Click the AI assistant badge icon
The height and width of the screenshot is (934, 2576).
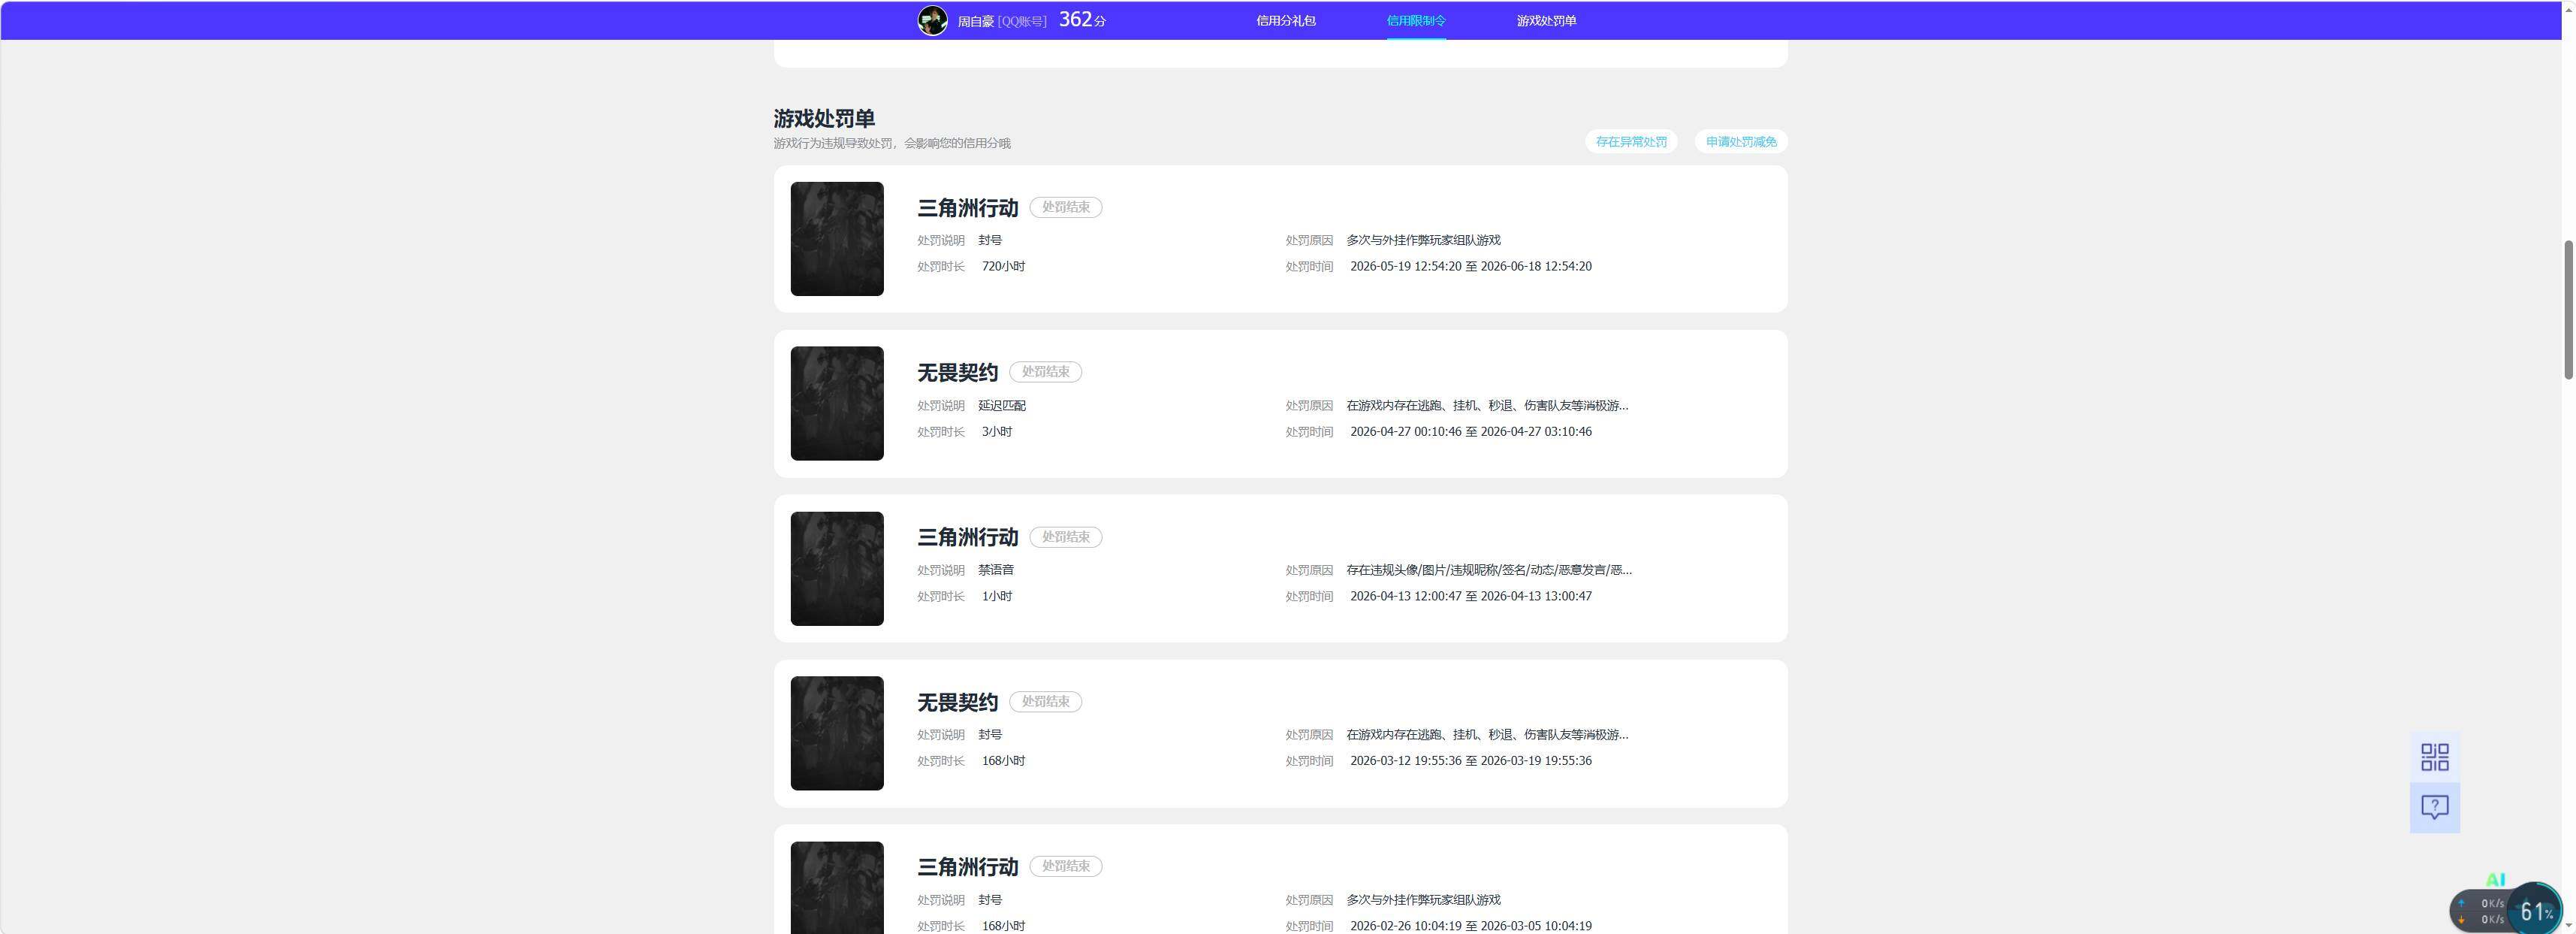(2495, 879)
